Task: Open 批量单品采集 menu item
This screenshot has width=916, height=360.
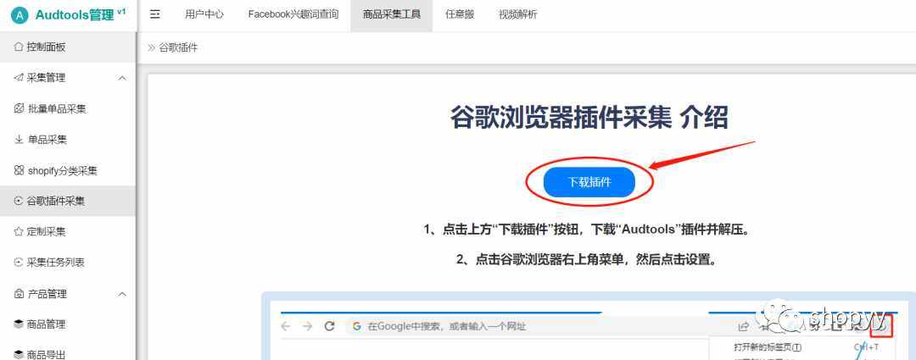Action: tap(68, 108)
